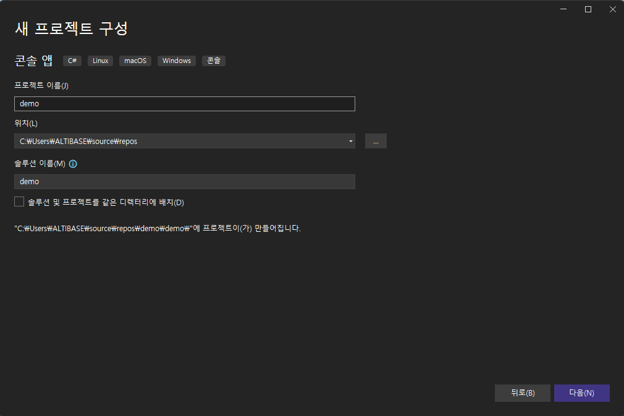Click the Windows platform tag
The height and width of the screenshot is (416, 624).
177,61
